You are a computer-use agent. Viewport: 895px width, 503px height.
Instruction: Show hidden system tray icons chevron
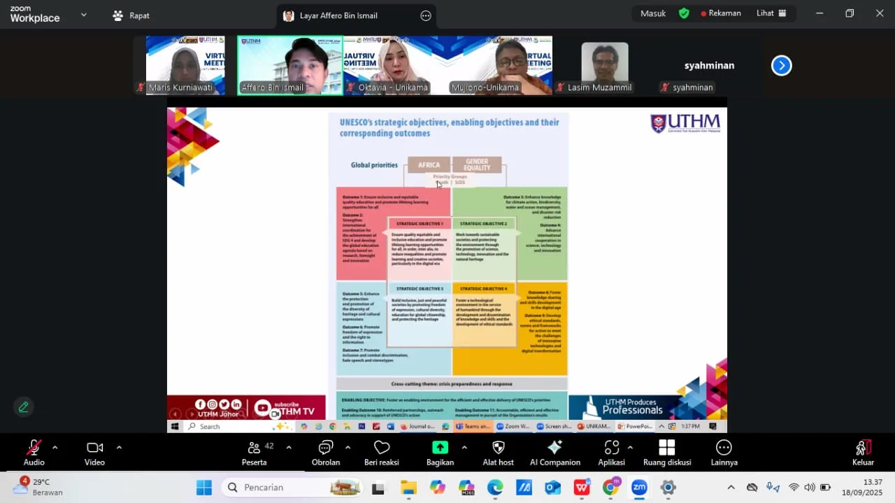tap(731, 488)
